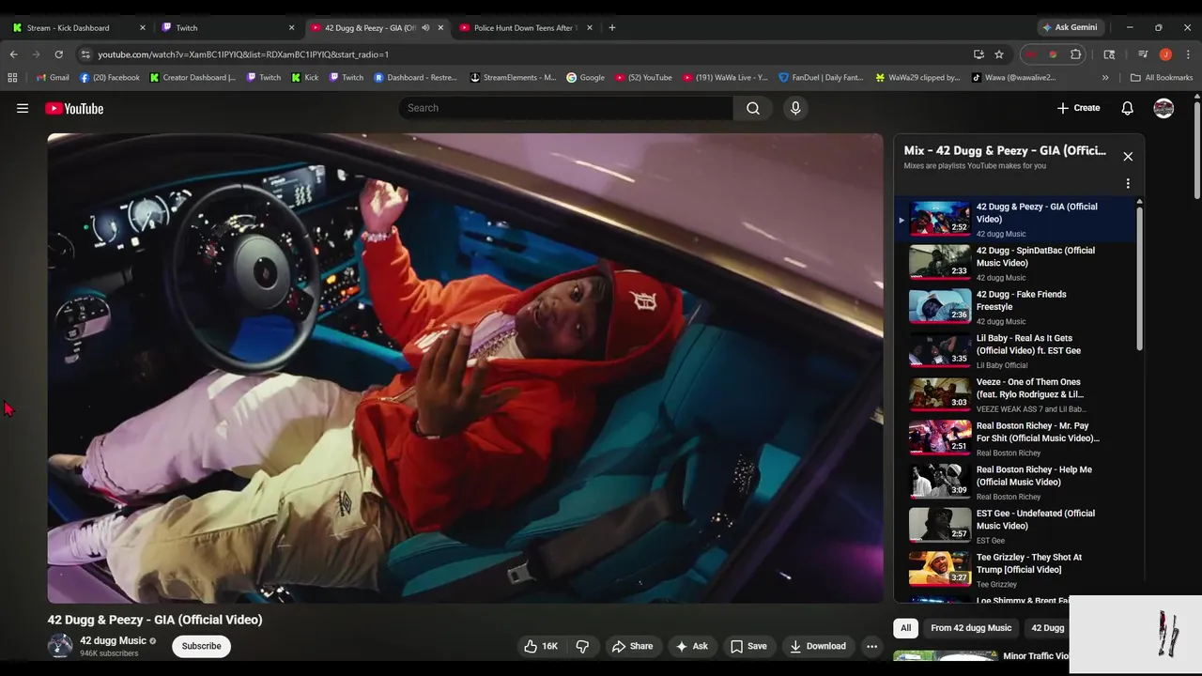Screen dimensions: 1202x676
Task: Open the 42 dugg Music channel name link
Action: (x=113, y=640)
